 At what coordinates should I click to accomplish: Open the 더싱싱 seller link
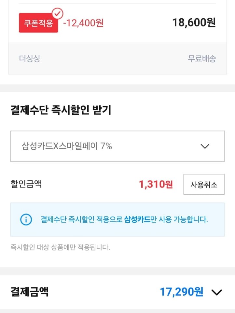point(29,59)
